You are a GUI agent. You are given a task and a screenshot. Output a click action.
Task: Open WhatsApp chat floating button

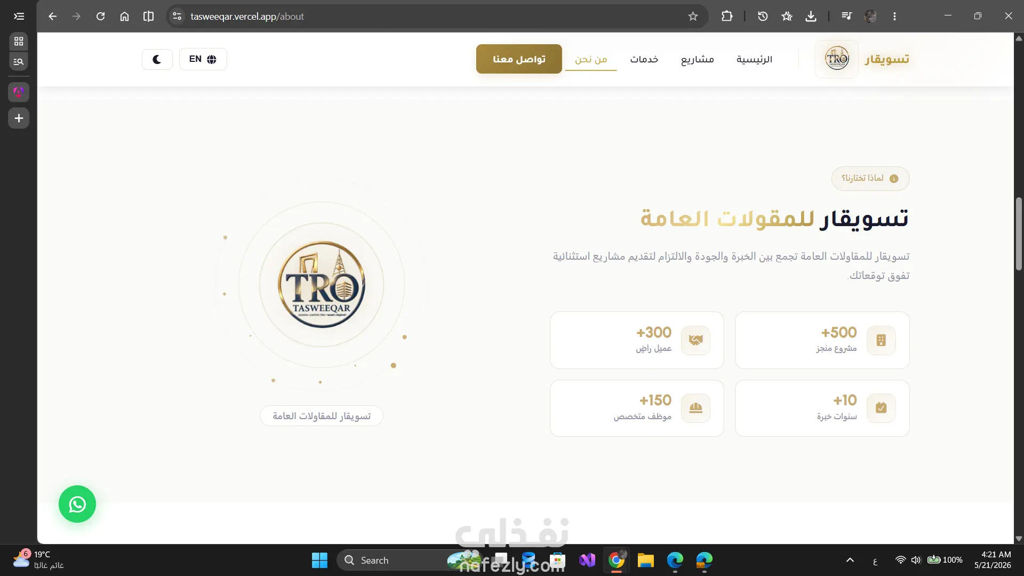point(77,504)
